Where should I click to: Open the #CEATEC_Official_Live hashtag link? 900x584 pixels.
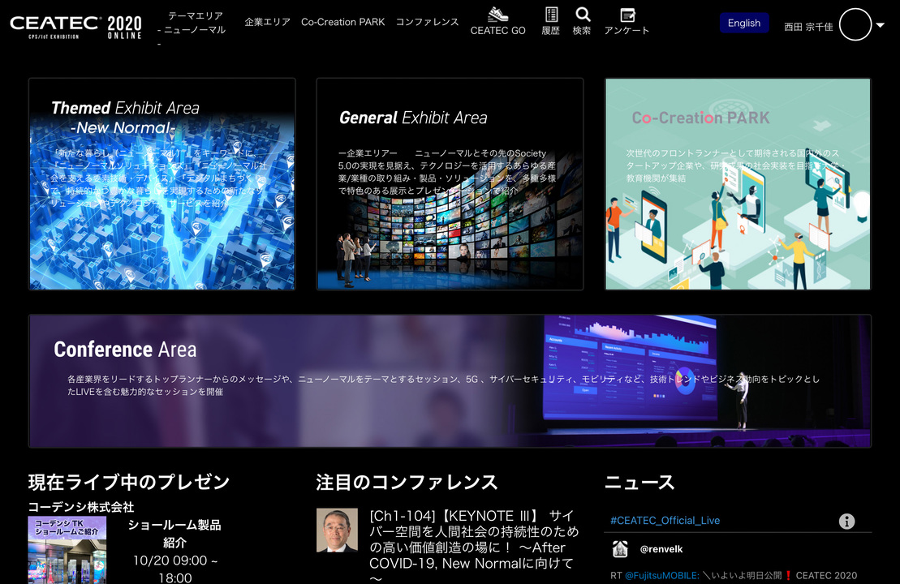click(665, 521)
